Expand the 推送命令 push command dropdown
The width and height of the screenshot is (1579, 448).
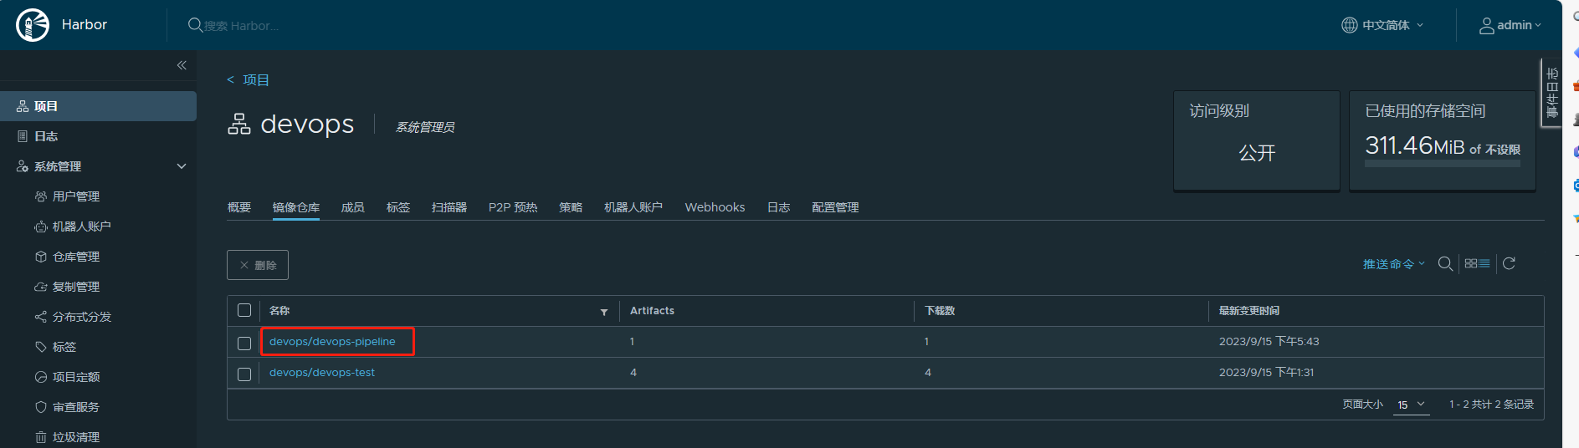[x=1392, y=264]
